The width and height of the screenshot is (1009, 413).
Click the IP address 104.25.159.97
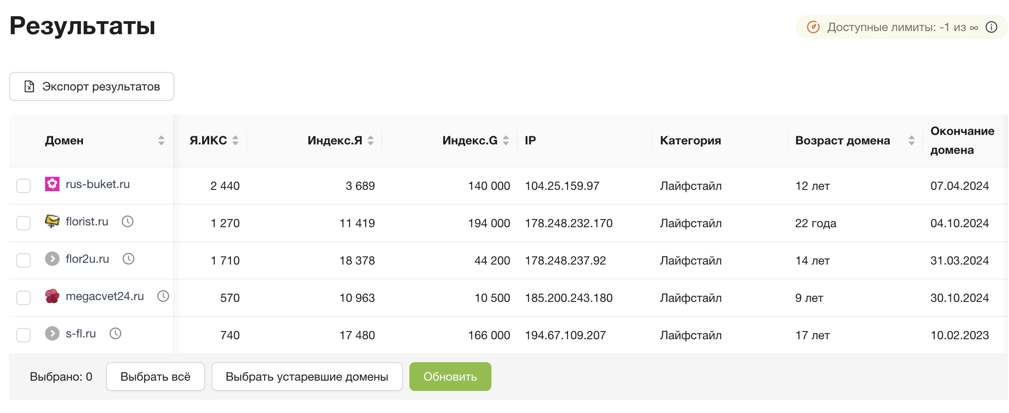click(562, 186)
